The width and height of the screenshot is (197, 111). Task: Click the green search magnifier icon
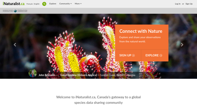coord(44,4)
